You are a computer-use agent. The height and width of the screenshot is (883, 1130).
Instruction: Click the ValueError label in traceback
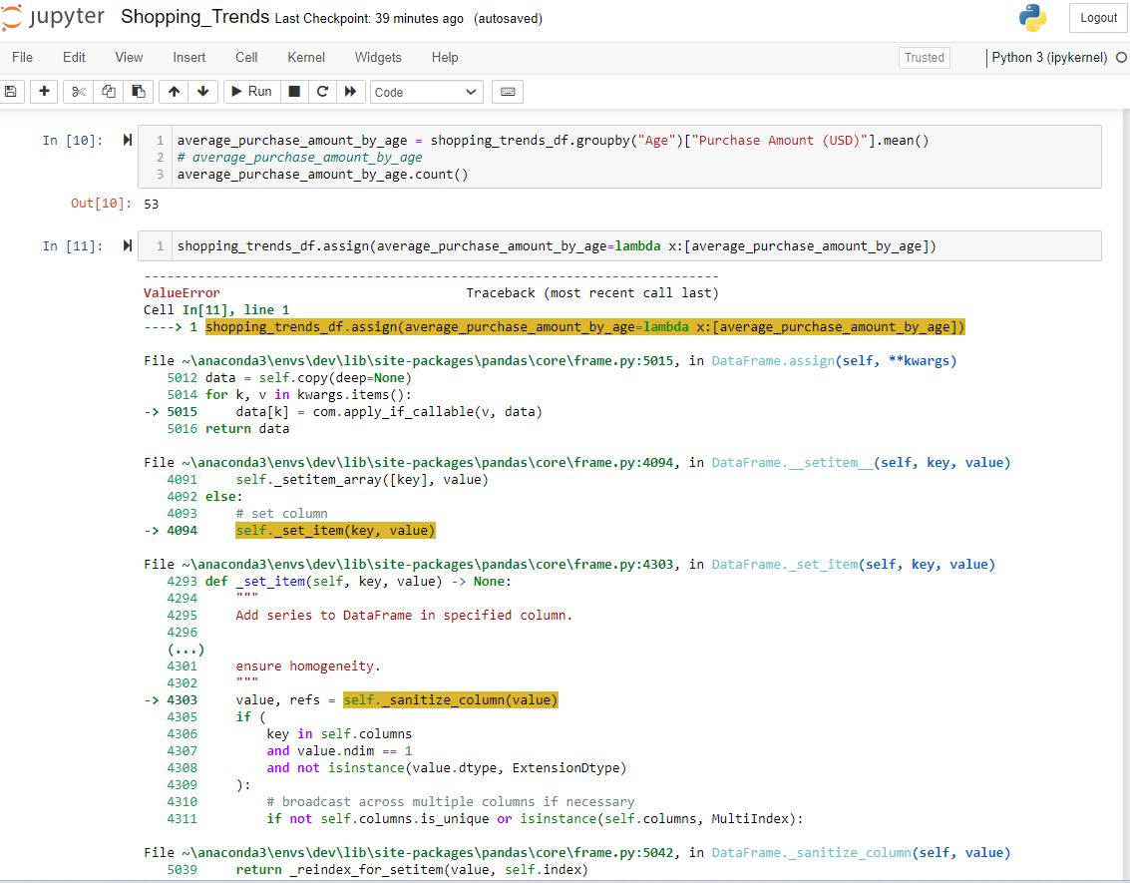pos(182,292)
